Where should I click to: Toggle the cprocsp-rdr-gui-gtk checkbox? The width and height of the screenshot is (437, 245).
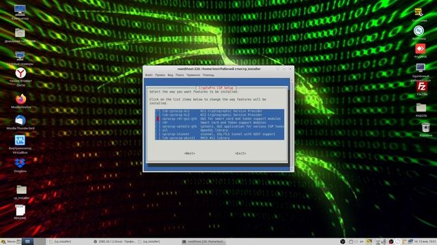click(158, 118)
